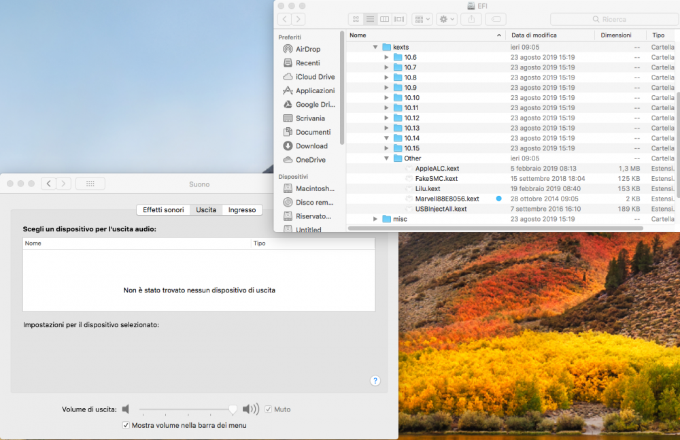Expand the 10.6 folder
Viewport: 680px width, 440px height.
386,57
